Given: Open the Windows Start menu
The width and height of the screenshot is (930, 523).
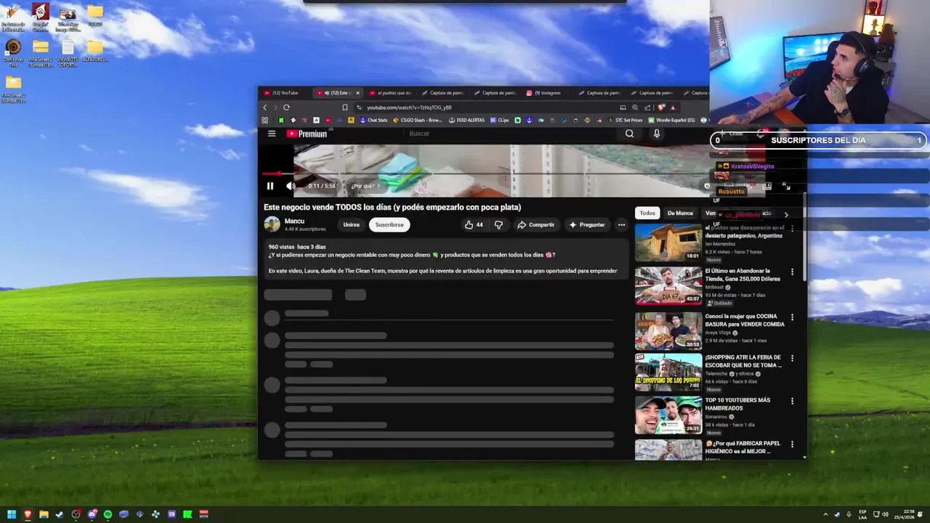Looking at the screenshot, I should click(12, 514).
